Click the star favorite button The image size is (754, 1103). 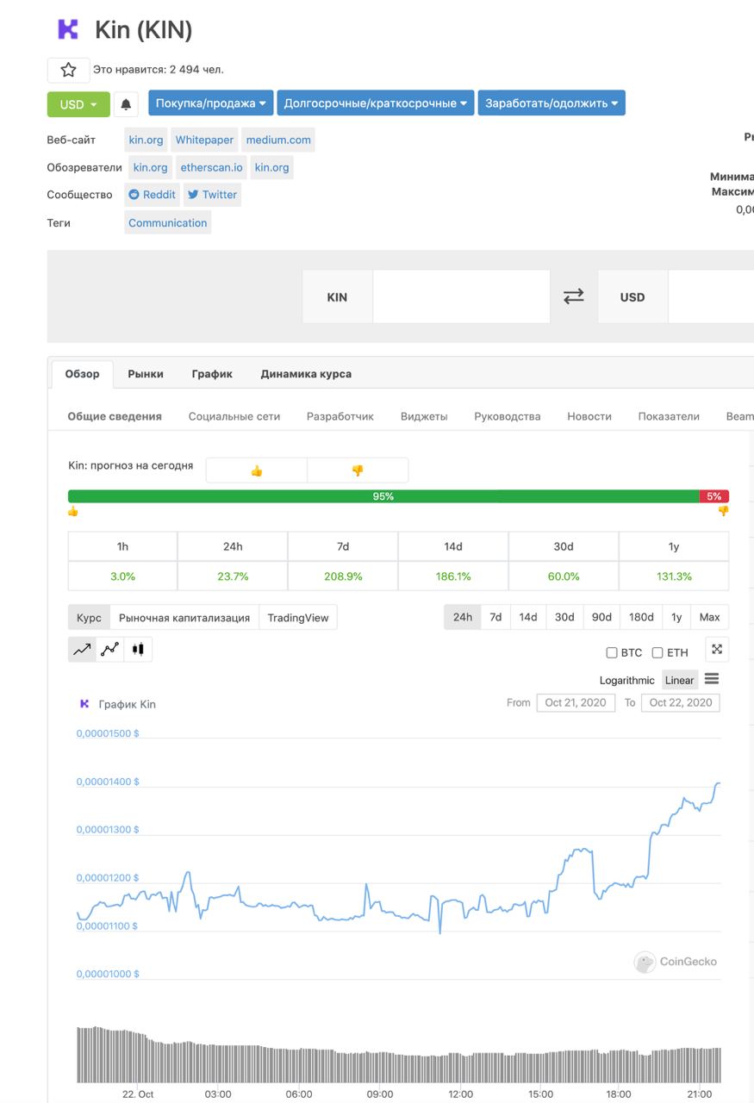[68, 70]
